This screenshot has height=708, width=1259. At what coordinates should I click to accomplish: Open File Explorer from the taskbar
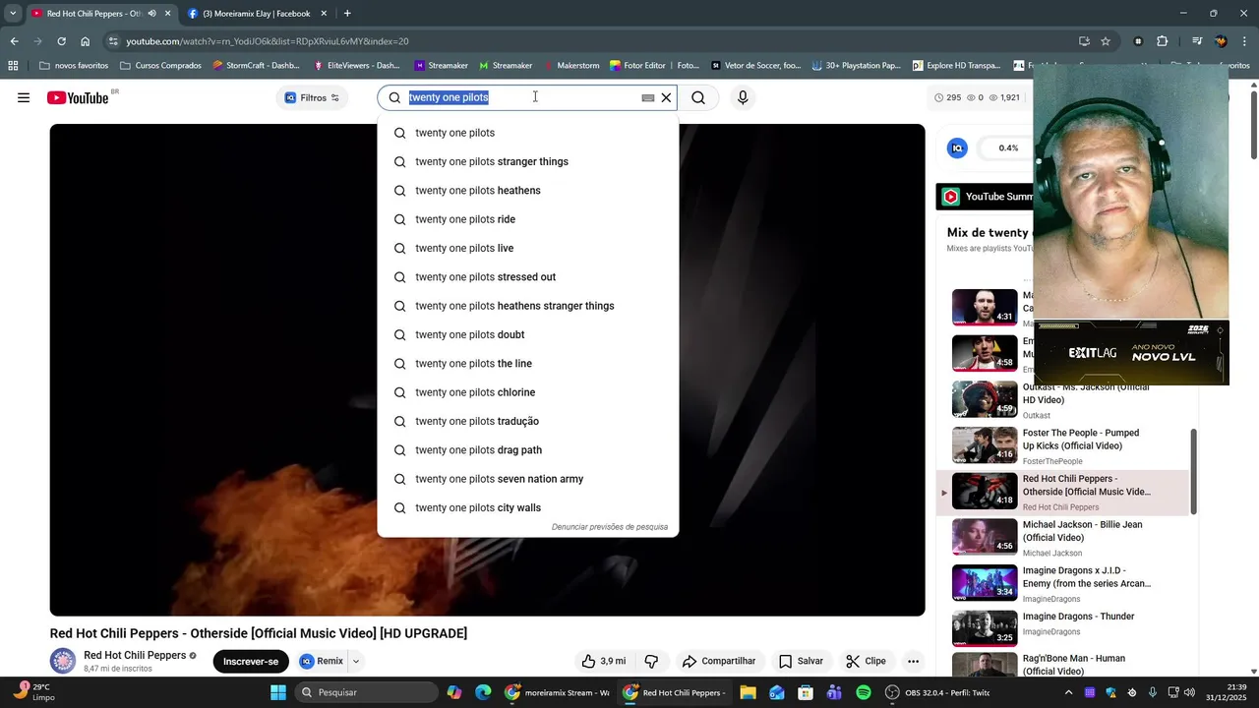pos(748,692)
